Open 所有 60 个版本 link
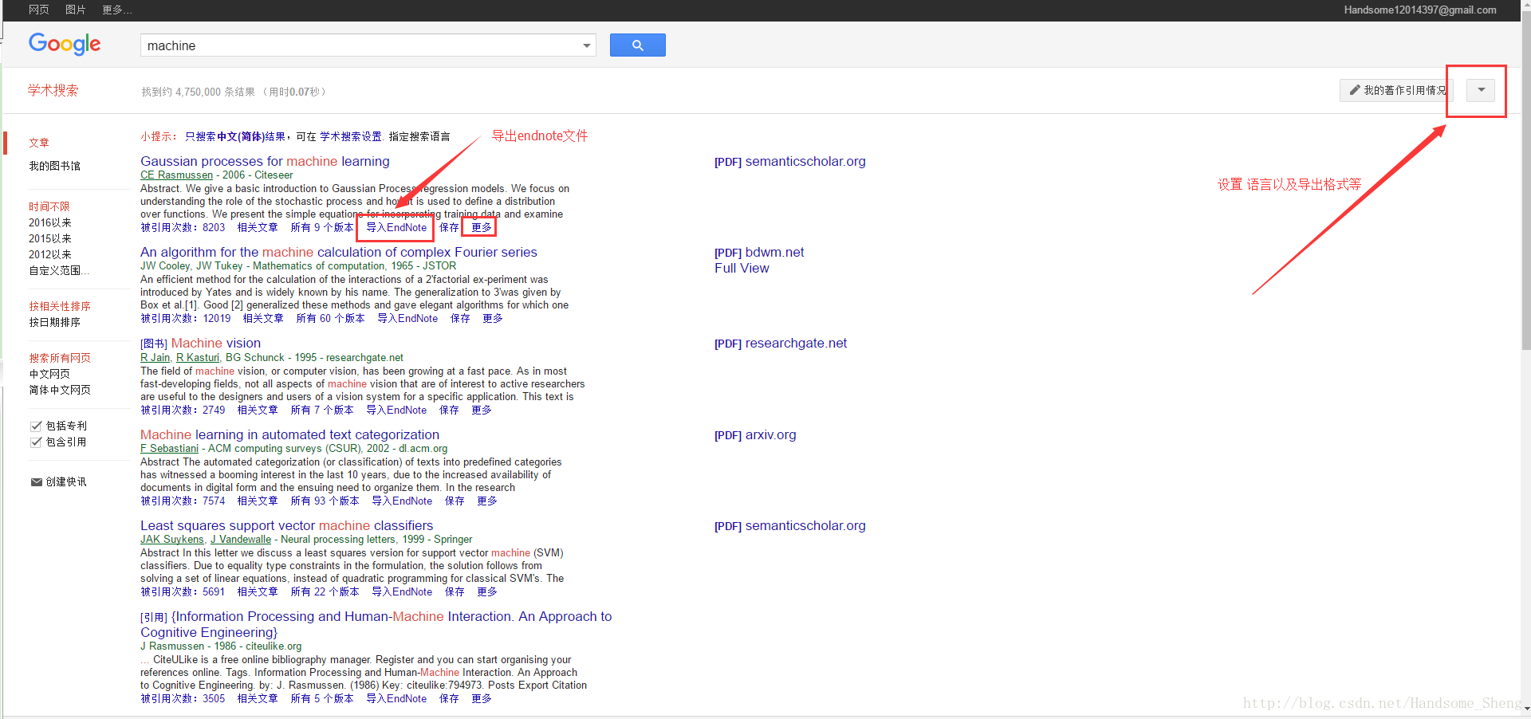 tap(330, 318)
